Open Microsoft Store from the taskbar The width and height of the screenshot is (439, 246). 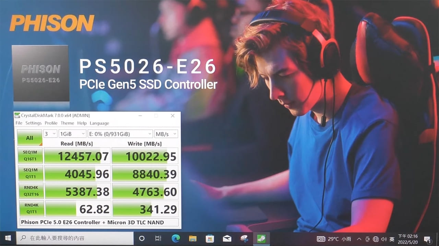pyautogui.click(x=210, y=238)
